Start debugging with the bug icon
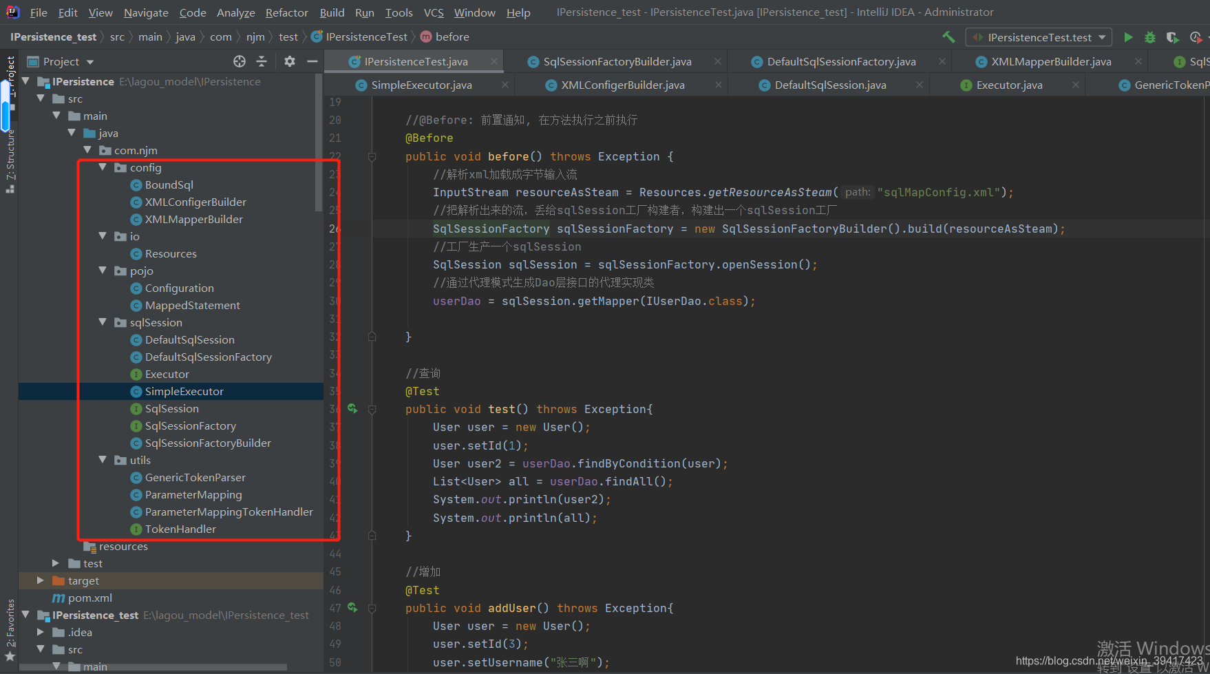This screenshot has height=674, width=1210. pyautogui.click(x=1150, y=37)
